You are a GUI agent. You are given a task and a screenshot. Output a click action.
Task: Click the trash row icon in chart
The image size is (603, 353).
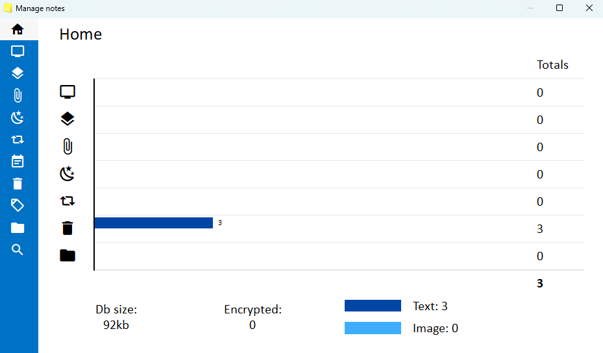[x=68, y=228]
